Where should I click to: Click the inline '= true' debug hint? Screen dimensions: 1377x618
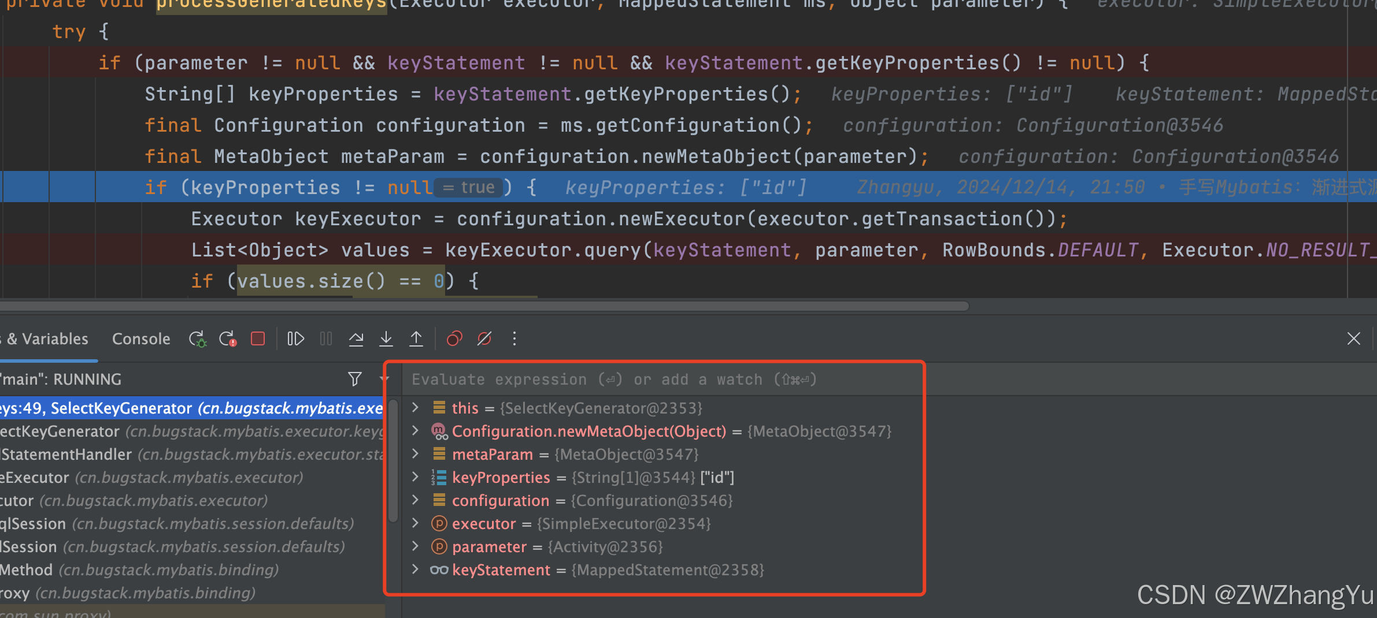tap(469, 187)
